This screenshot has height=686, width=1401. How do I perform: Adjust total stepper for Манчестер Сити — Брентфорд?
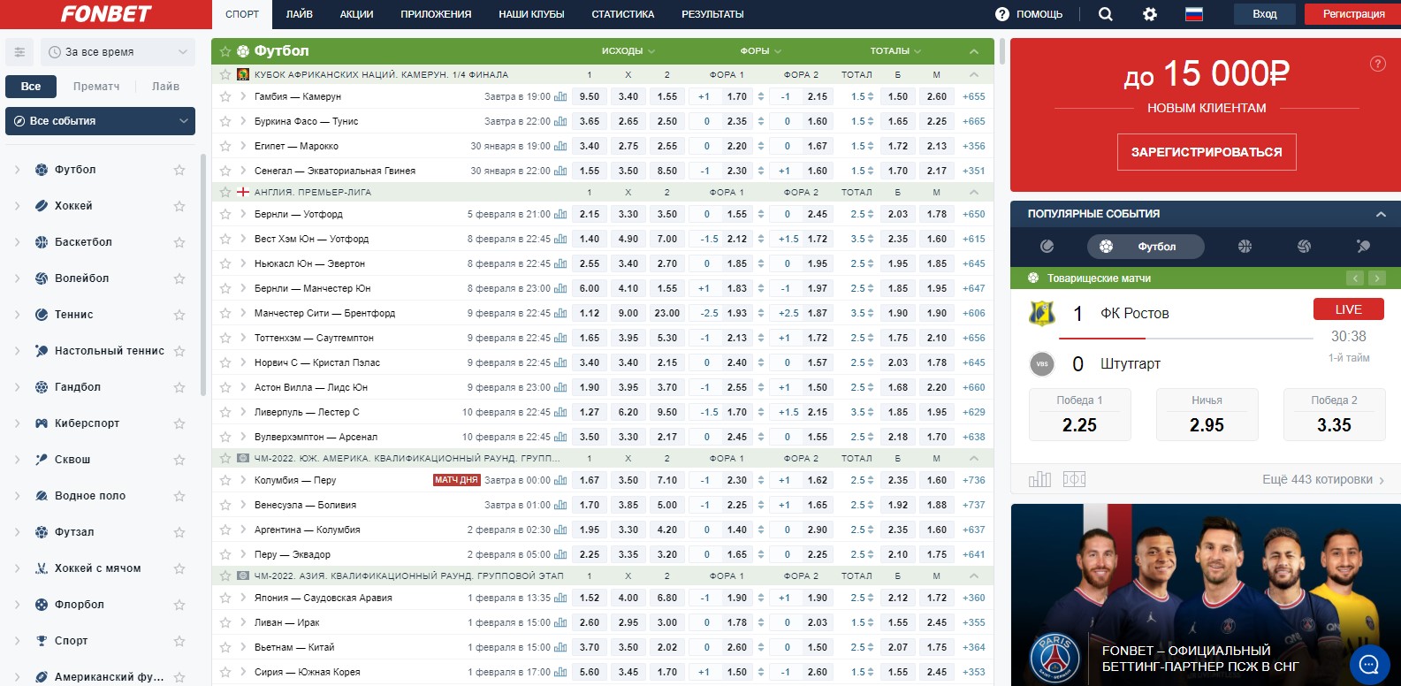tap(870, 313)
